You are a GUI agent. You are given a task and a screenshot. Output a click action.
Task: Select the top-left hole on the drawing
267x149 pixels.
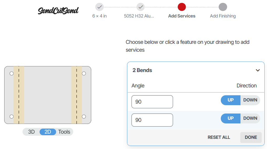(x=12, y=74)
